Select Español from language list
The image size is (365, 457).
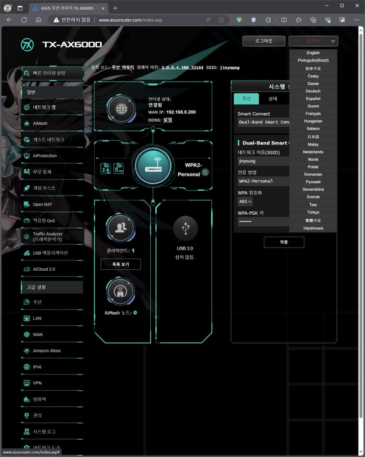[x=313, y=98]
